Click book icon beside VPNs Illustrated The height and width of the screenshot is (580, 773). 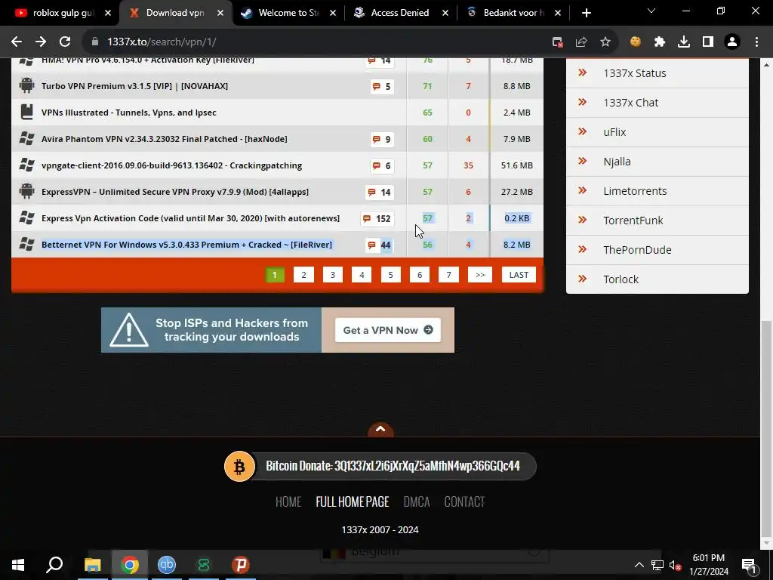click(26, 112)
